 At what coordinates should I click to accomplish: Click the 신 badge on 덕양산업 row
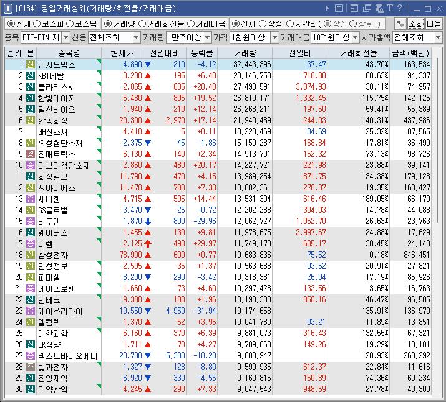(x=31, y=389)
